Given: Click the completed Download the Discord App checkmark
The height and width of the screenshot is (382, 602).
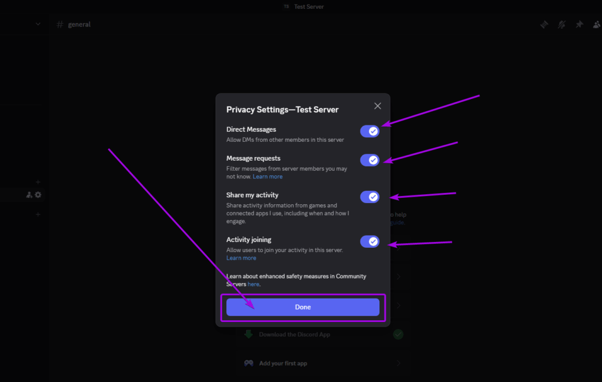Looking at the screenshot, I should click(398, 334).
